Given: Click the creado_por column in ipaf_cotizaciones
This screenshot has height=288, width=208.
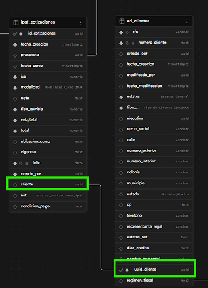Looking at the screenshot, I should 31,174.
